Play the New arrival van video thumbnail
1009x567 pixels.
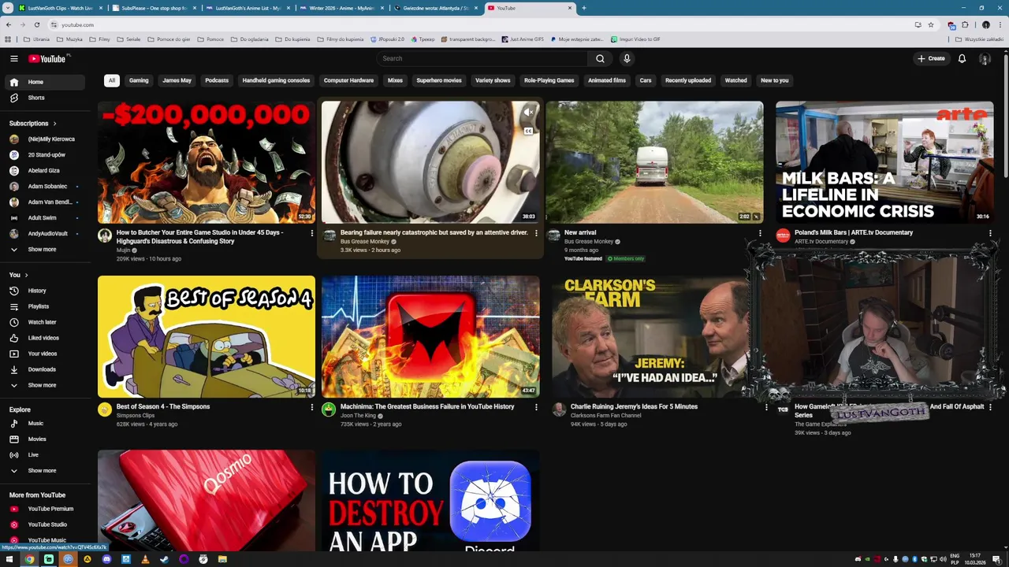click(x=654, y=161)
